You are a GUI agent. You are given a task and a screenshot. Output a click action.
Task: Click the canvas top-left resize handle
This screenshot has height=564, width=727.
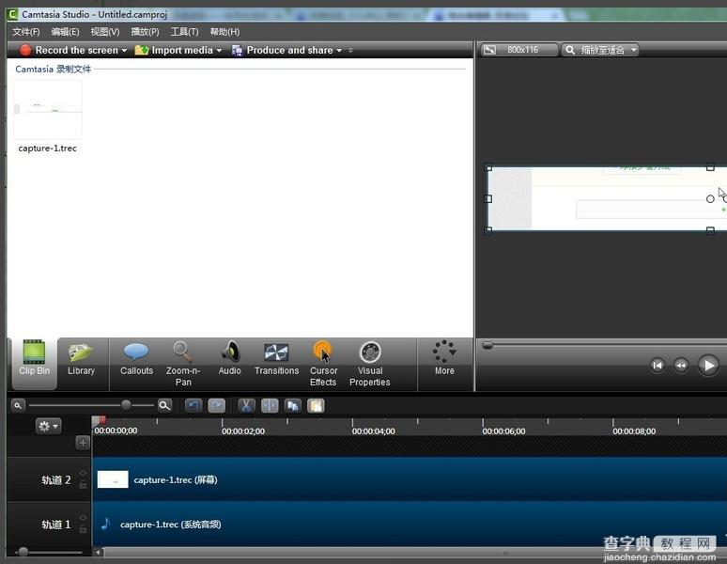click(487, 167)
